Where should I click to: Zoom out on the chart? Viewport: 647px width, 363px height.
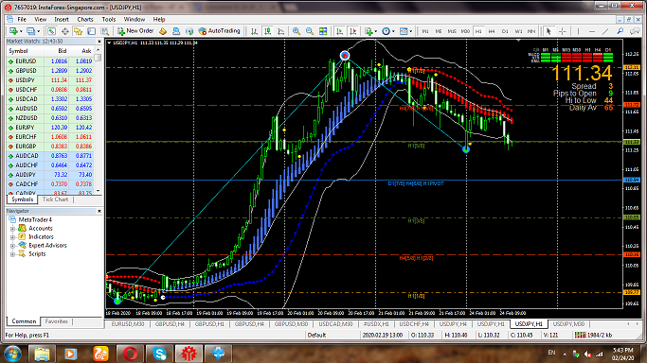tap(310, 31)
